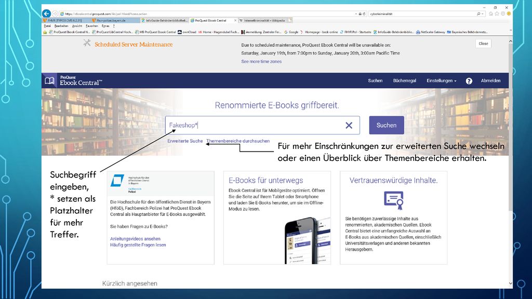Switch to the Internetkriminalität Wikipedia tab
The image size is (532, 299).
262,20
